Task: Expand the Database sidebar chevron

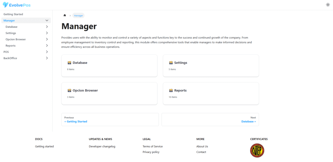Action: [x=47, y=27]
